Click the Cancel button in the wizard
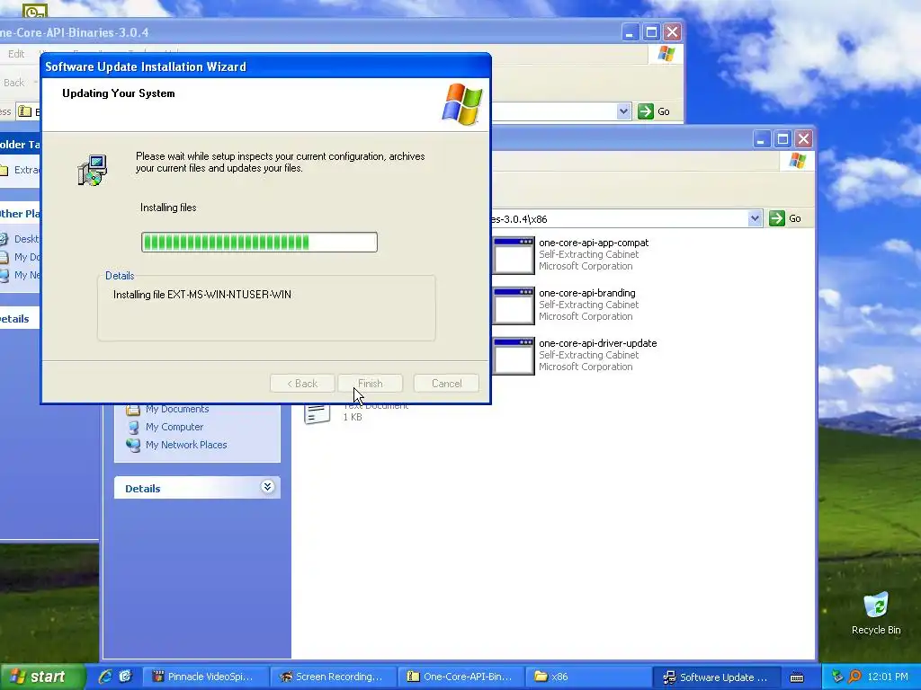Image resolution: width=921 pixels, height=690 pixels. 446,384
